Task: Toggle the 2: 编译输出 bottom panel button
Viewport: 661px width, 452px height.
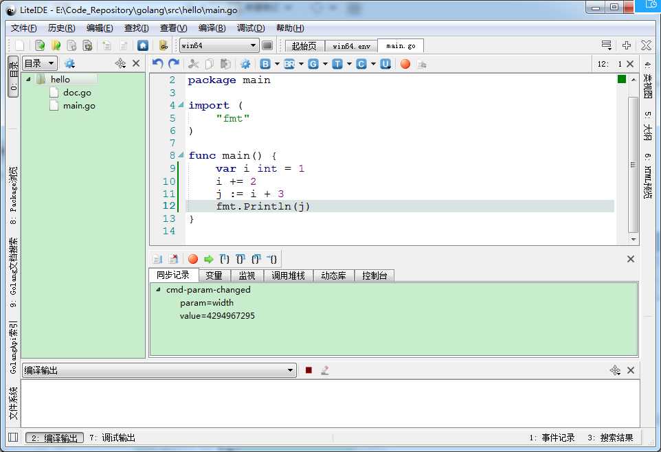Action: (x=55, y=438)
